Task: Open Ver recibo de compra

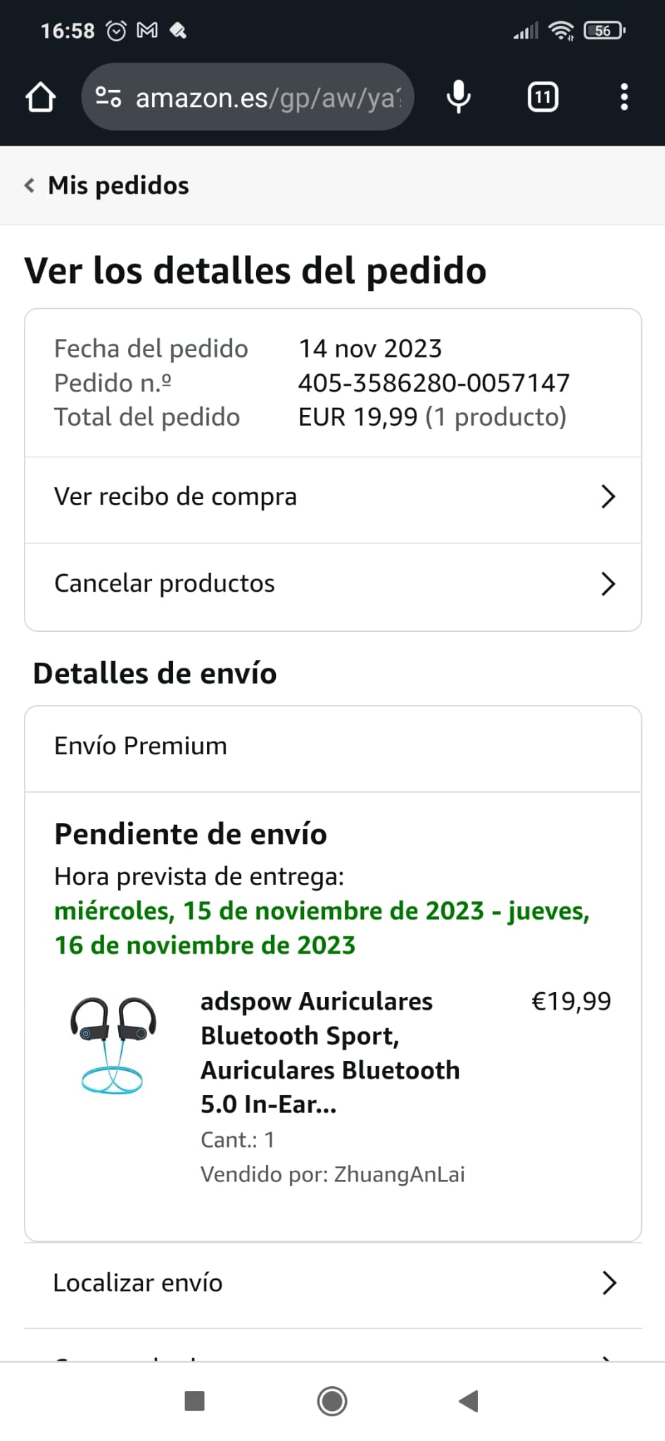Action: tap(176, 497)
